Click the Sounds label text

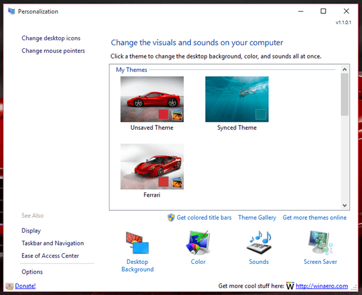pyautogui.click(x=259, y=262)
